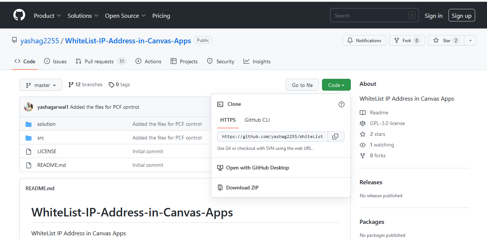This screenshot has width=487, height=239.
Task: Click the Issues tab circle icon
Action: [47, 61]
